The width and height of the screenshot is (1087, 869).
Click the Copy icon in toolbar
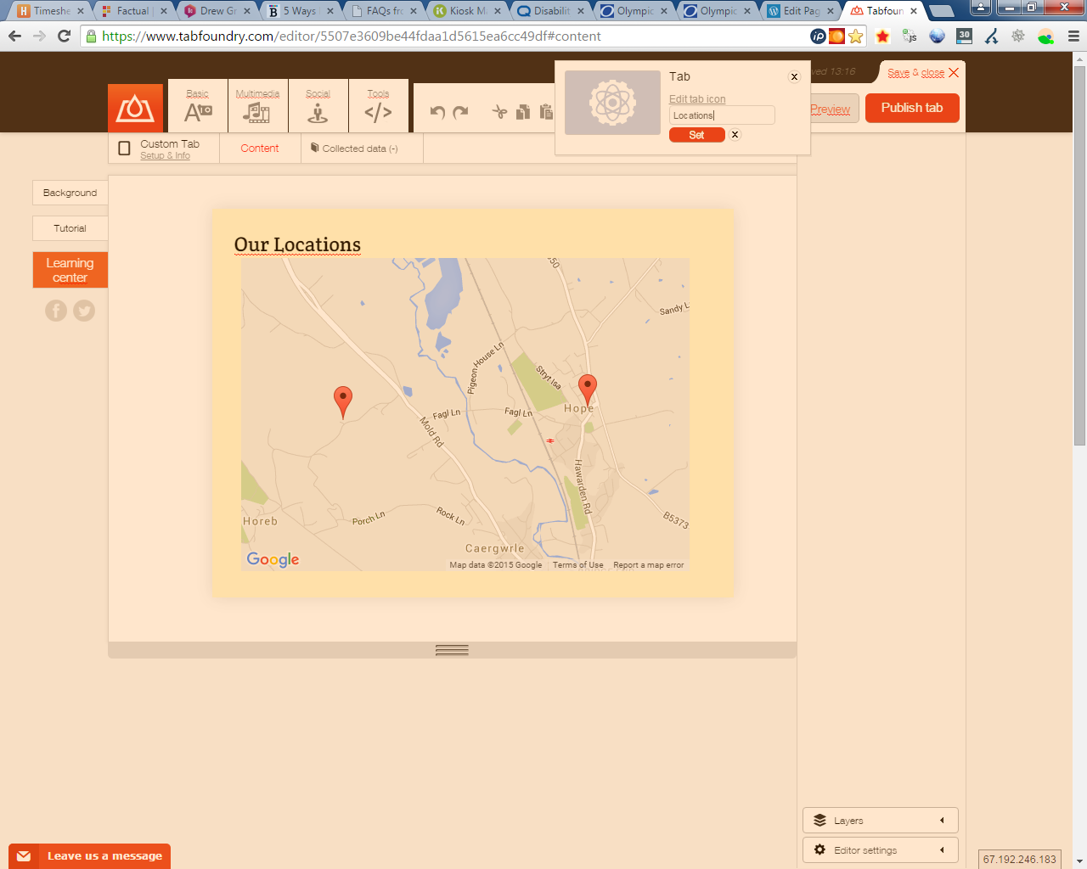pyautogui.click(x=523, y=112)
